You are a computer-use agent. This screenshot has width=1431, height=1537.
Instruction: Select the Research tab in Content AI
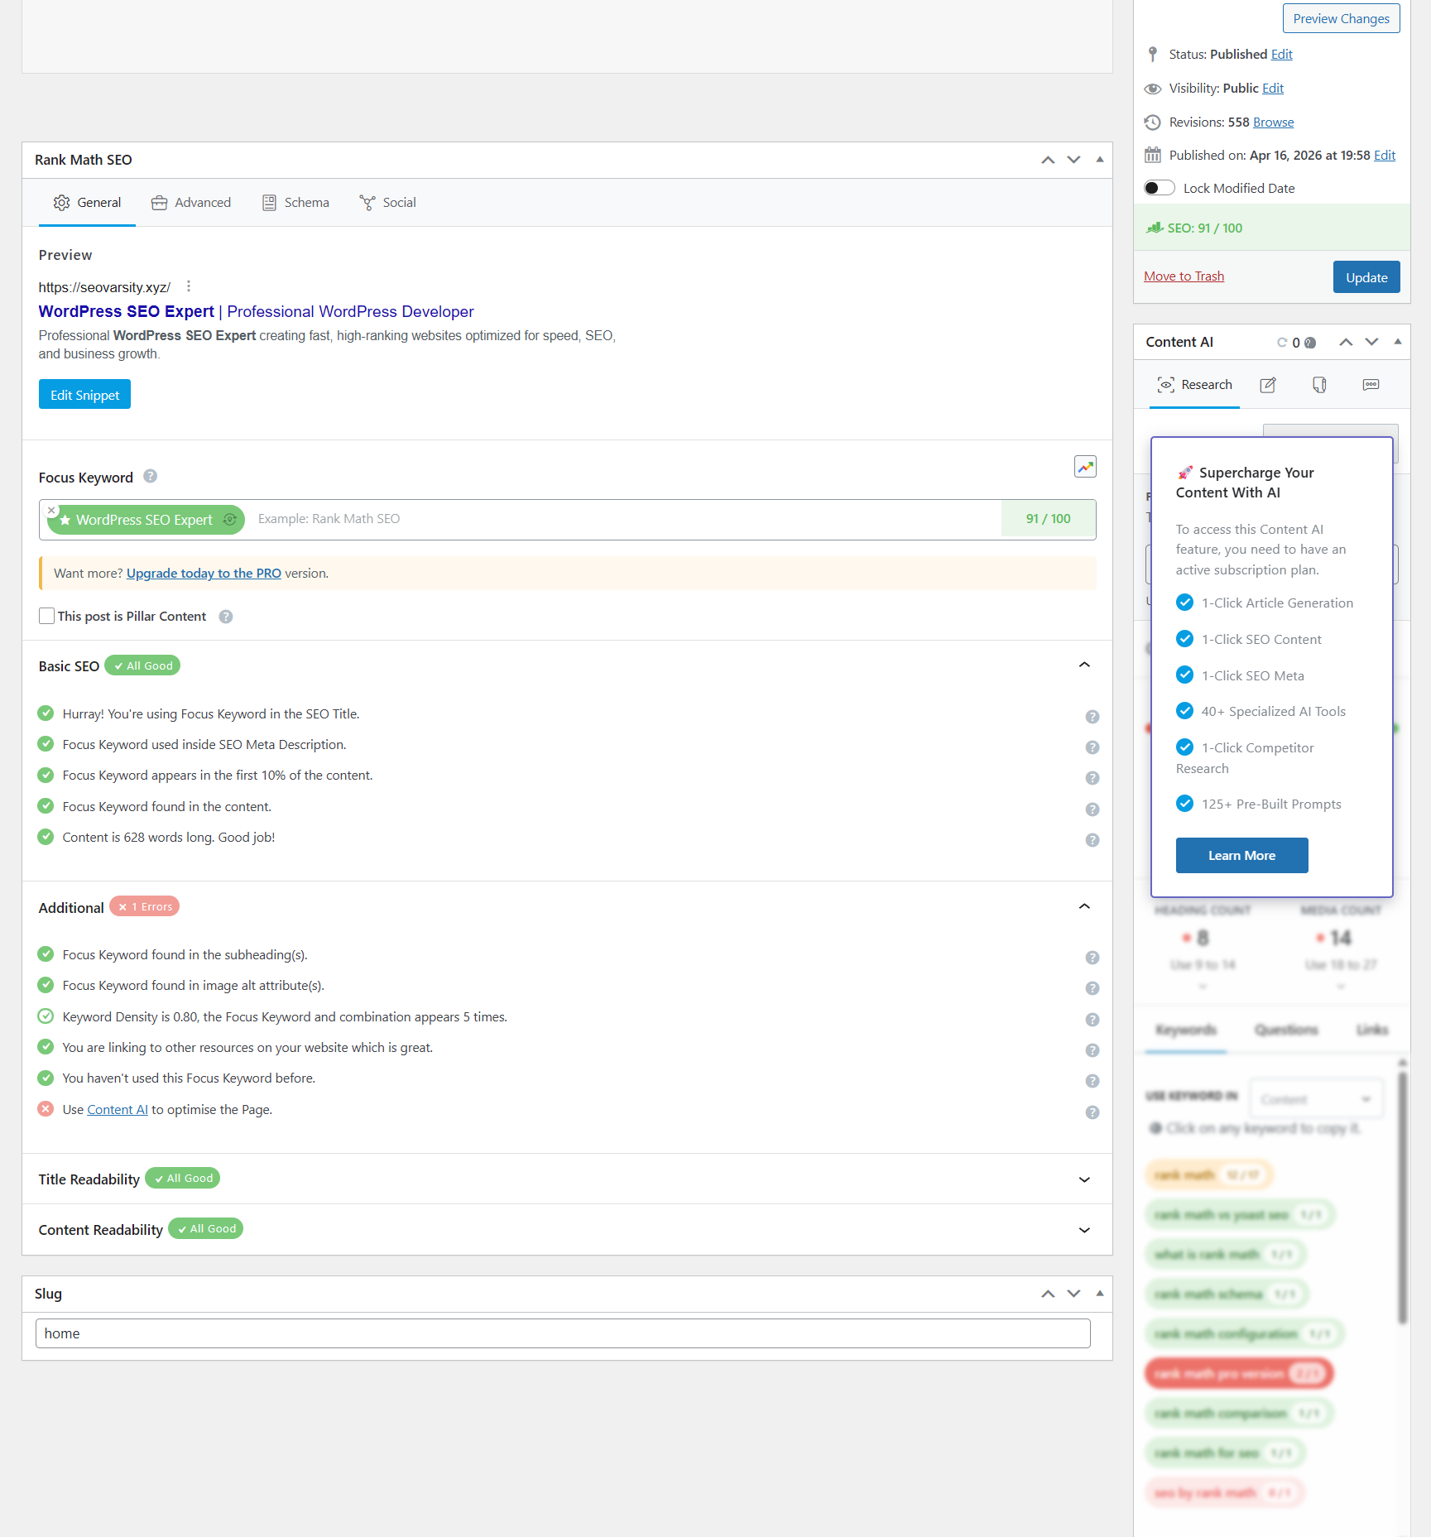[1194, 385]
